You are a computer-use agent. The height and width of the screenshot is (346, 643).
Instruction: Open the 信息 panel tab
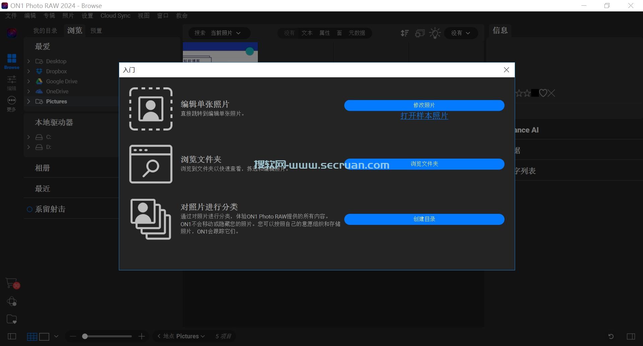[500, 30]
